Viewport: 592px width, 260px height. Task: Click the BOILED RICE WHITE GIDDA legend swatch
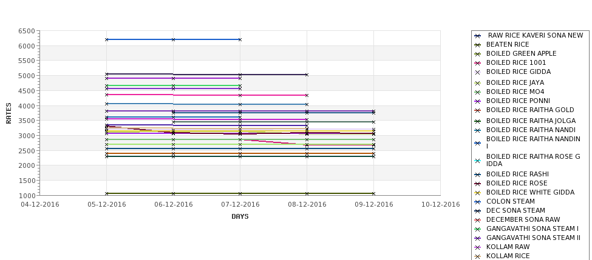[x=478, y=193]
